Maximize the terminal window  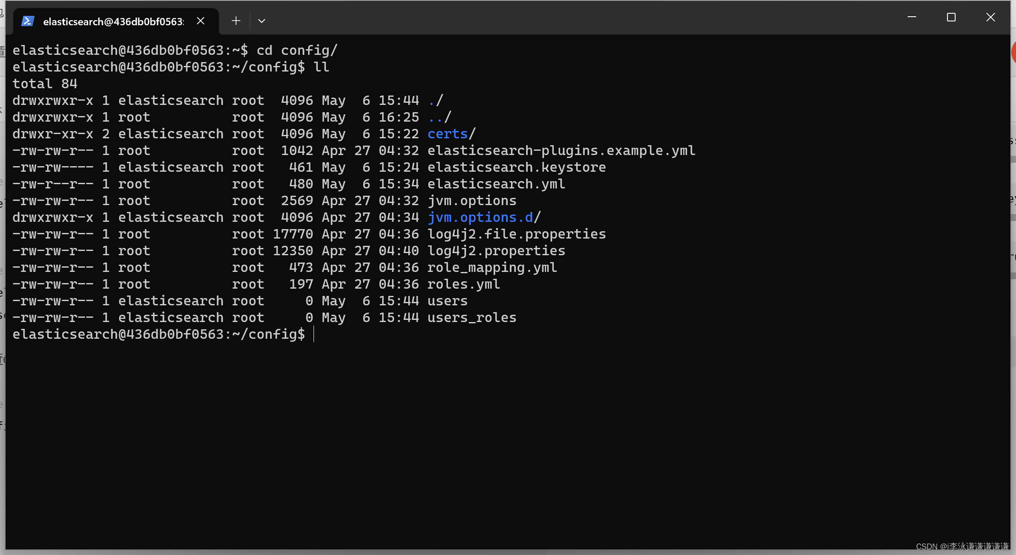951,17
